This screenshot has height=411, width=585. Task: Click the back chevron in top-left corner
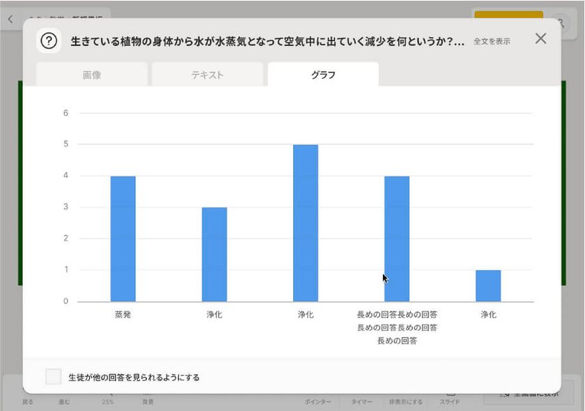pos(10,19)
